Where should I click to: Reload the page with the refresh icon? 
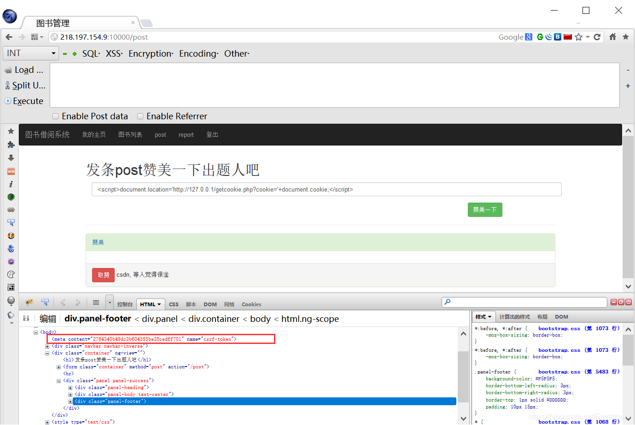(597, 37)
